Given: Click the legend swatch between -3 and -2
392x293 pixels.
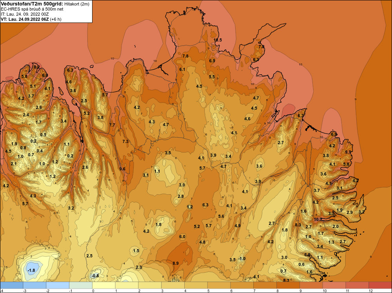Looking at the screenshot, I should coord(34,285).
